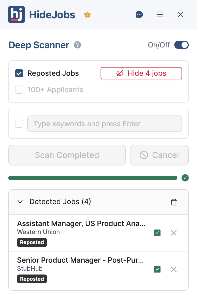Screen dimensions: 197x299
Task: Open premium features via the crown icon
Action: click(x=87, y=15)
